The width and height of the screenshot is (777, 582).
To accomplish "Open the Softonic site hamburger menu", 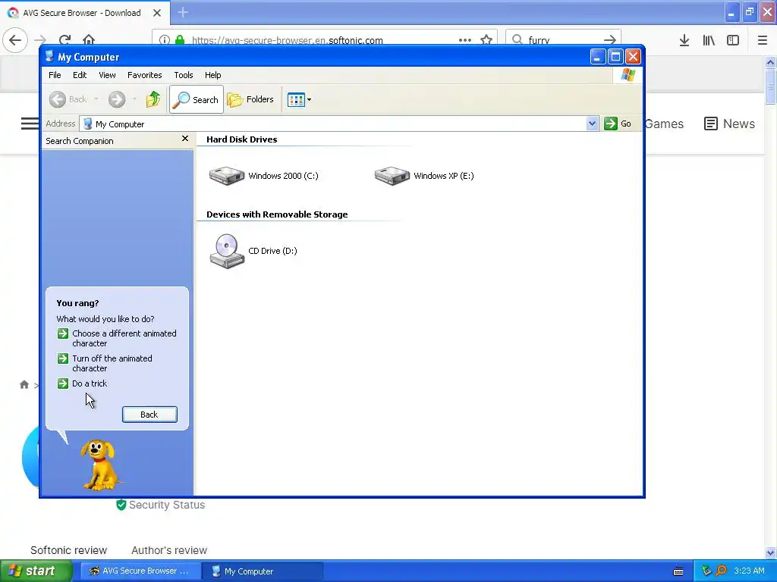I will click(x=30, y=124).
